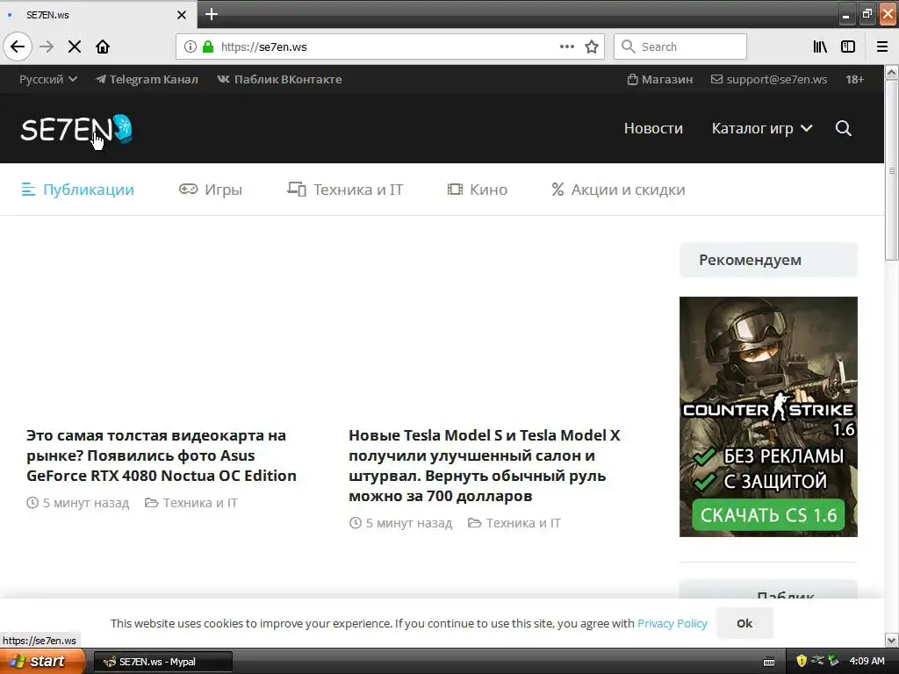This screenshot has width=899, height=674.
Task: Expand the Каталог игр dropdown
Action: (x=762, y=128)
